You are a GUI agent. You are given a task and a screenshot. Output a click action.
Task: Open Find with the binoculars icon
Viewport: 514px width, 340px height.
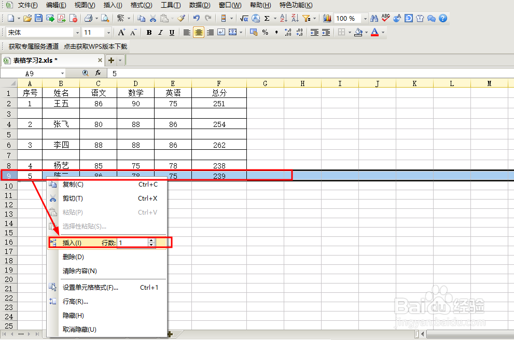coord(374,18)
